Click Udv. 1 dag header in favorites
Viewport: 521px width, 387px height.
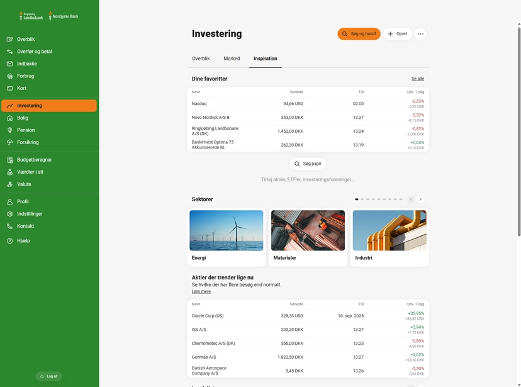415,92
